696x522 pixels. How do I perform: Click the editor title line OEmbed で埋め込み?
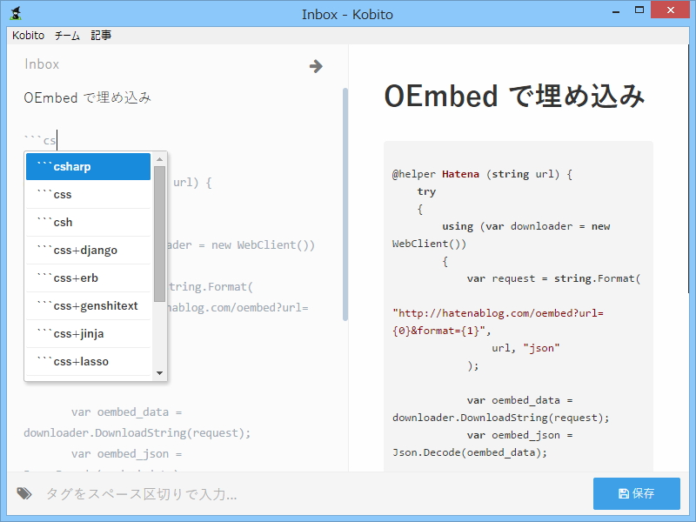[x=88, y=97]
